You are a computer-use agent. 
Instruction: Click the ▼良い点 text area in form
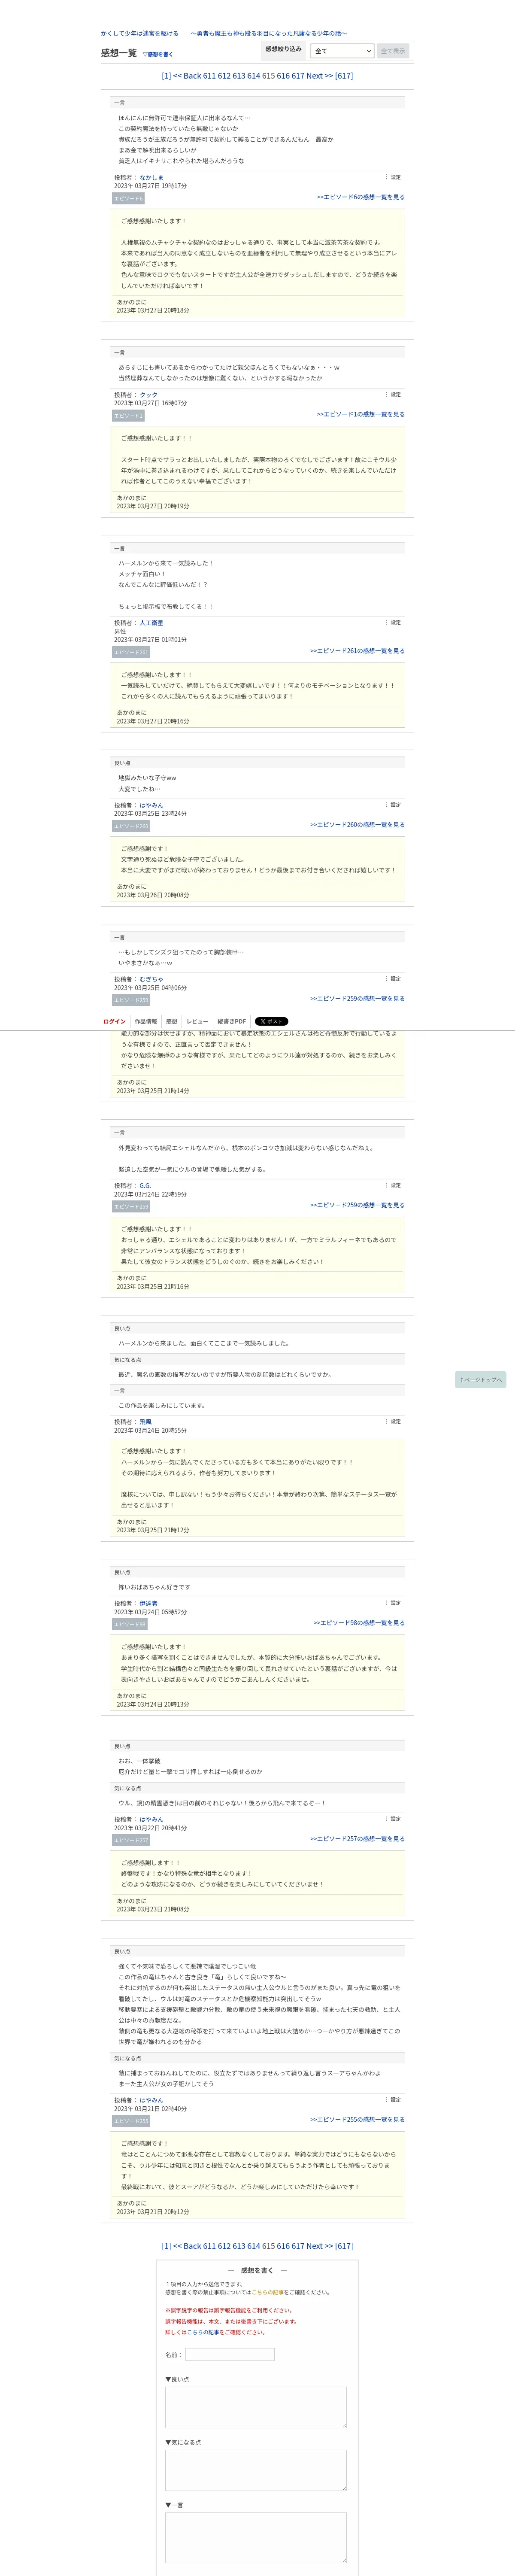[256, 2407]
